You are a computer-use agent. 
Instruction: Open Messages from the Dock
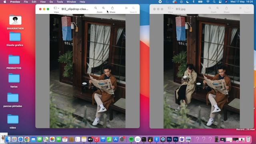(x=40, y=139)
